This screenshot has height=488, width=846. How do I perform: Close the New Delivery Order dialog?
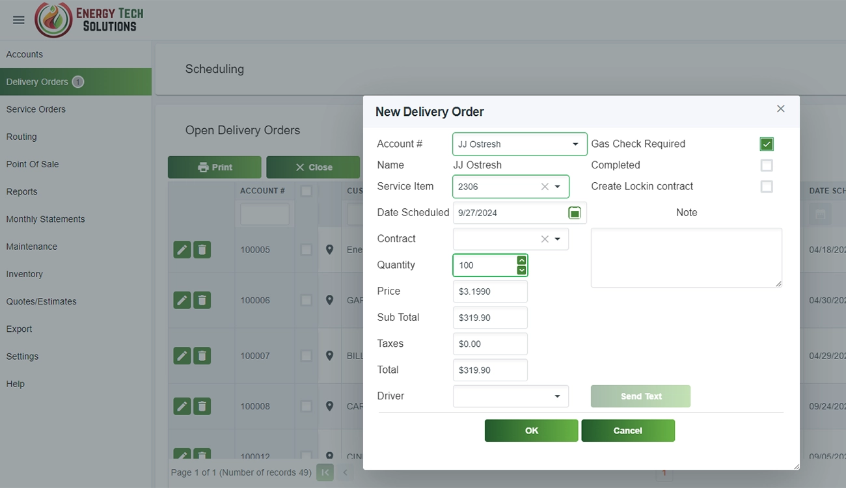point(780,109)
